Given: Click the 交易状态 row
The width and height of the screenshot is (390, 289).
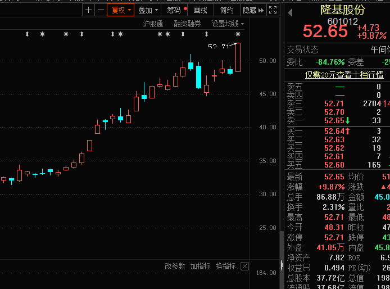Looking at the screenshot, I should pos(337,50).
